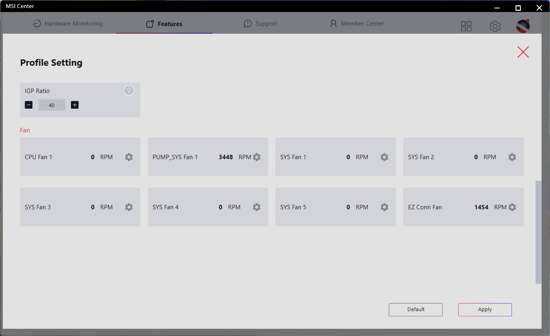Open PUMP_SYS Fan 1 gear settings
550x336 pixels.
pyautogui.click(x=257, y=157)
